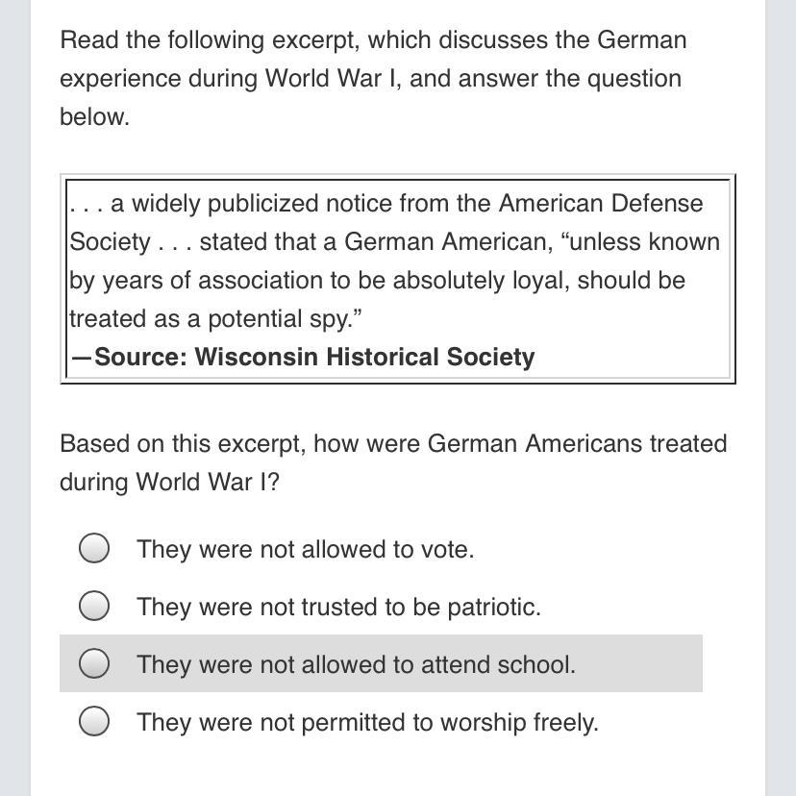Click the 'Based on this excerpt' question text
Image resolution: width=796 pixels, height=796 pixels.
click(183, 444)
